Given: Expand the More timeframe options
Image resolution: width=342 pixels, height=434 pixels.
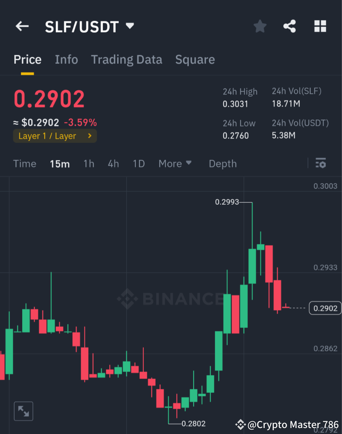Looking at the screenshot, I should [x=175, y=163].
